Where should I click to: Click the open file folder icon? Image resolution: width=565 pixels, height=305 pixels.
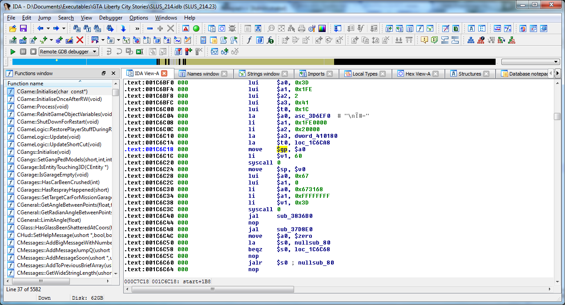pyautogui.click(x=12, y=28)
